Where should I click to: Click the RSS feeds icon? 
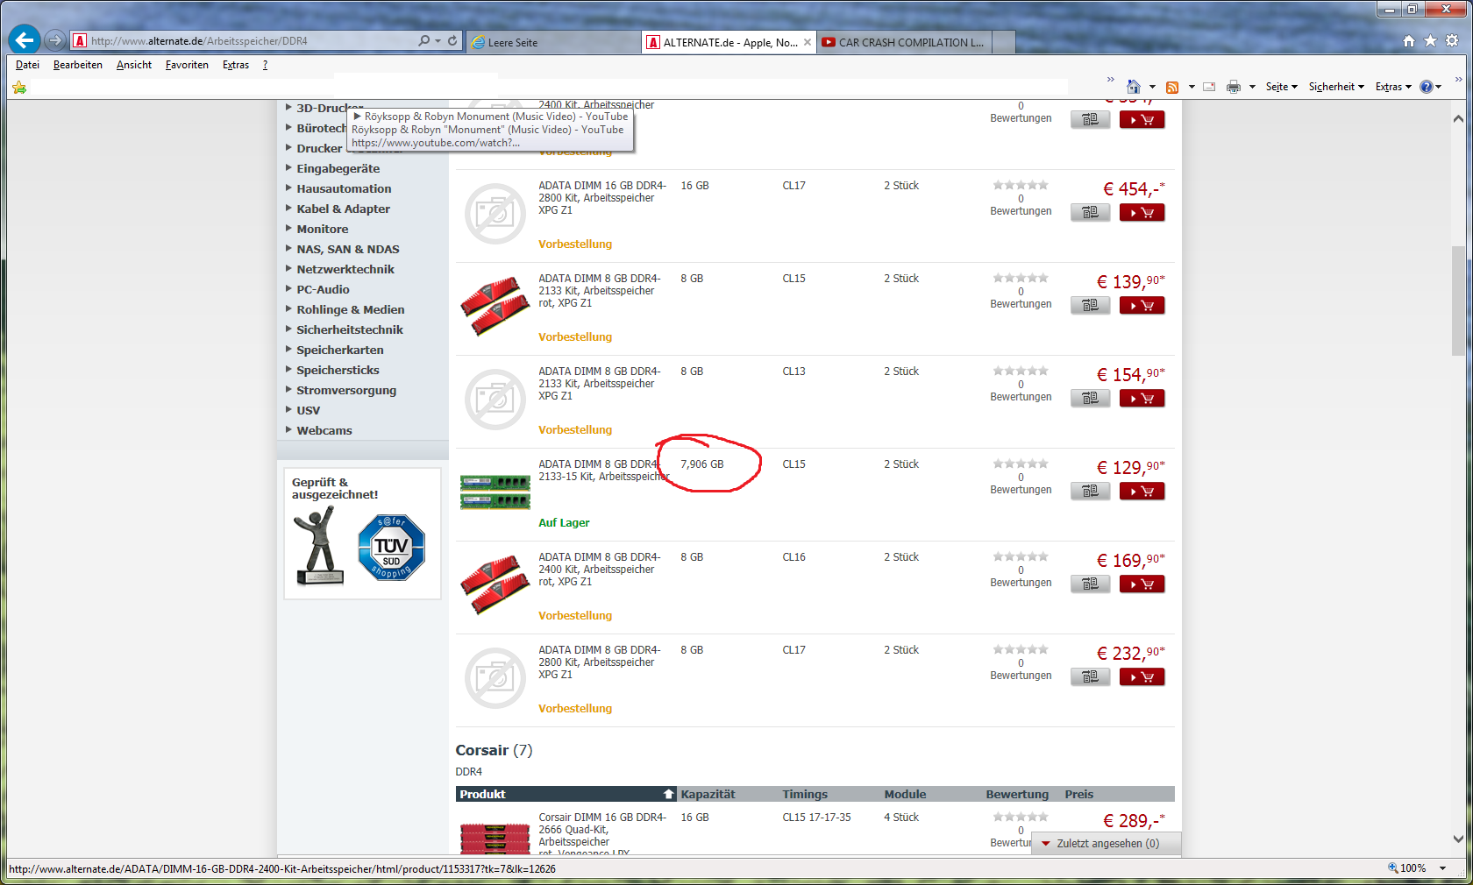[x=1172, y=87]
